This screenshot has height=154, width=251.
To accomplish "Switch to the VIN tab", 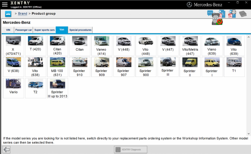I will click(x=8, y=30).
